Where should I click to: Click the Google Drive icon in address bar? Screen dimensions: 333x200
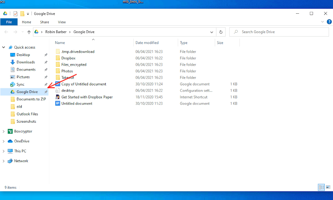[37, 32]
